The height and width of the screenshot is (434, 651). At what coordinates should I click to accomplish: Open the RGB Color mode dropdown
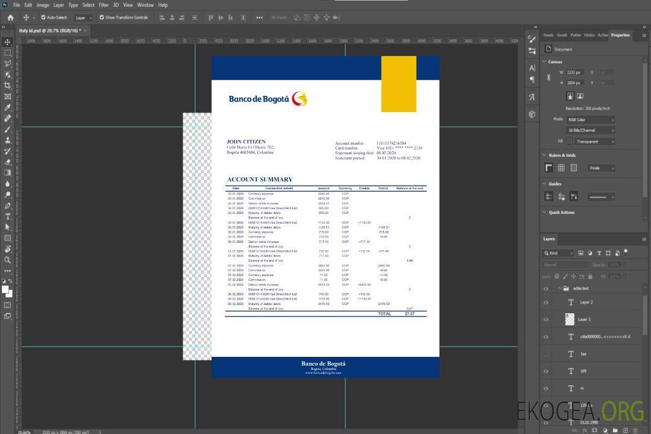591,119
